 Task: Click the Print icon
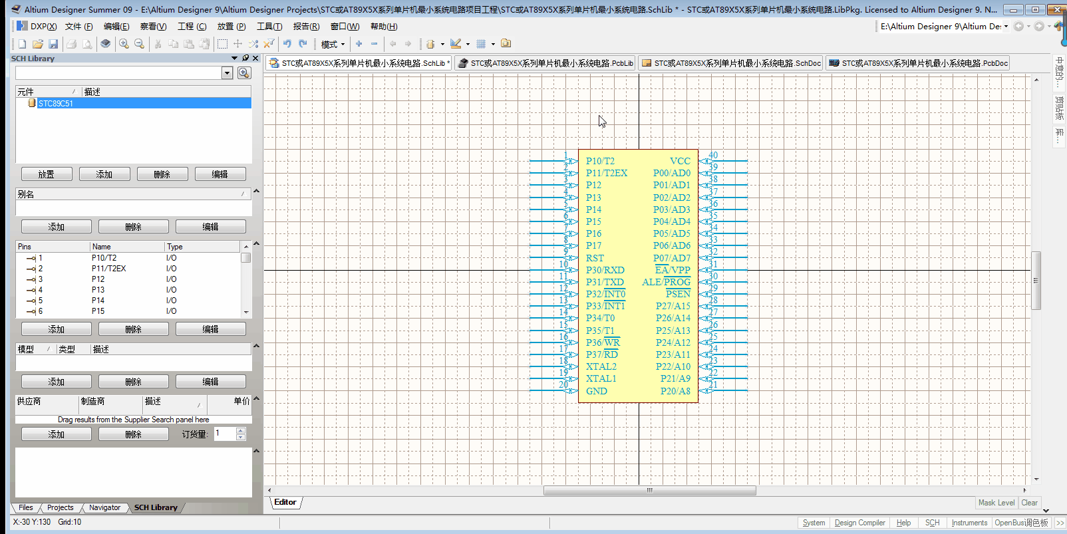pyautogui.click(x=71, y=44)
